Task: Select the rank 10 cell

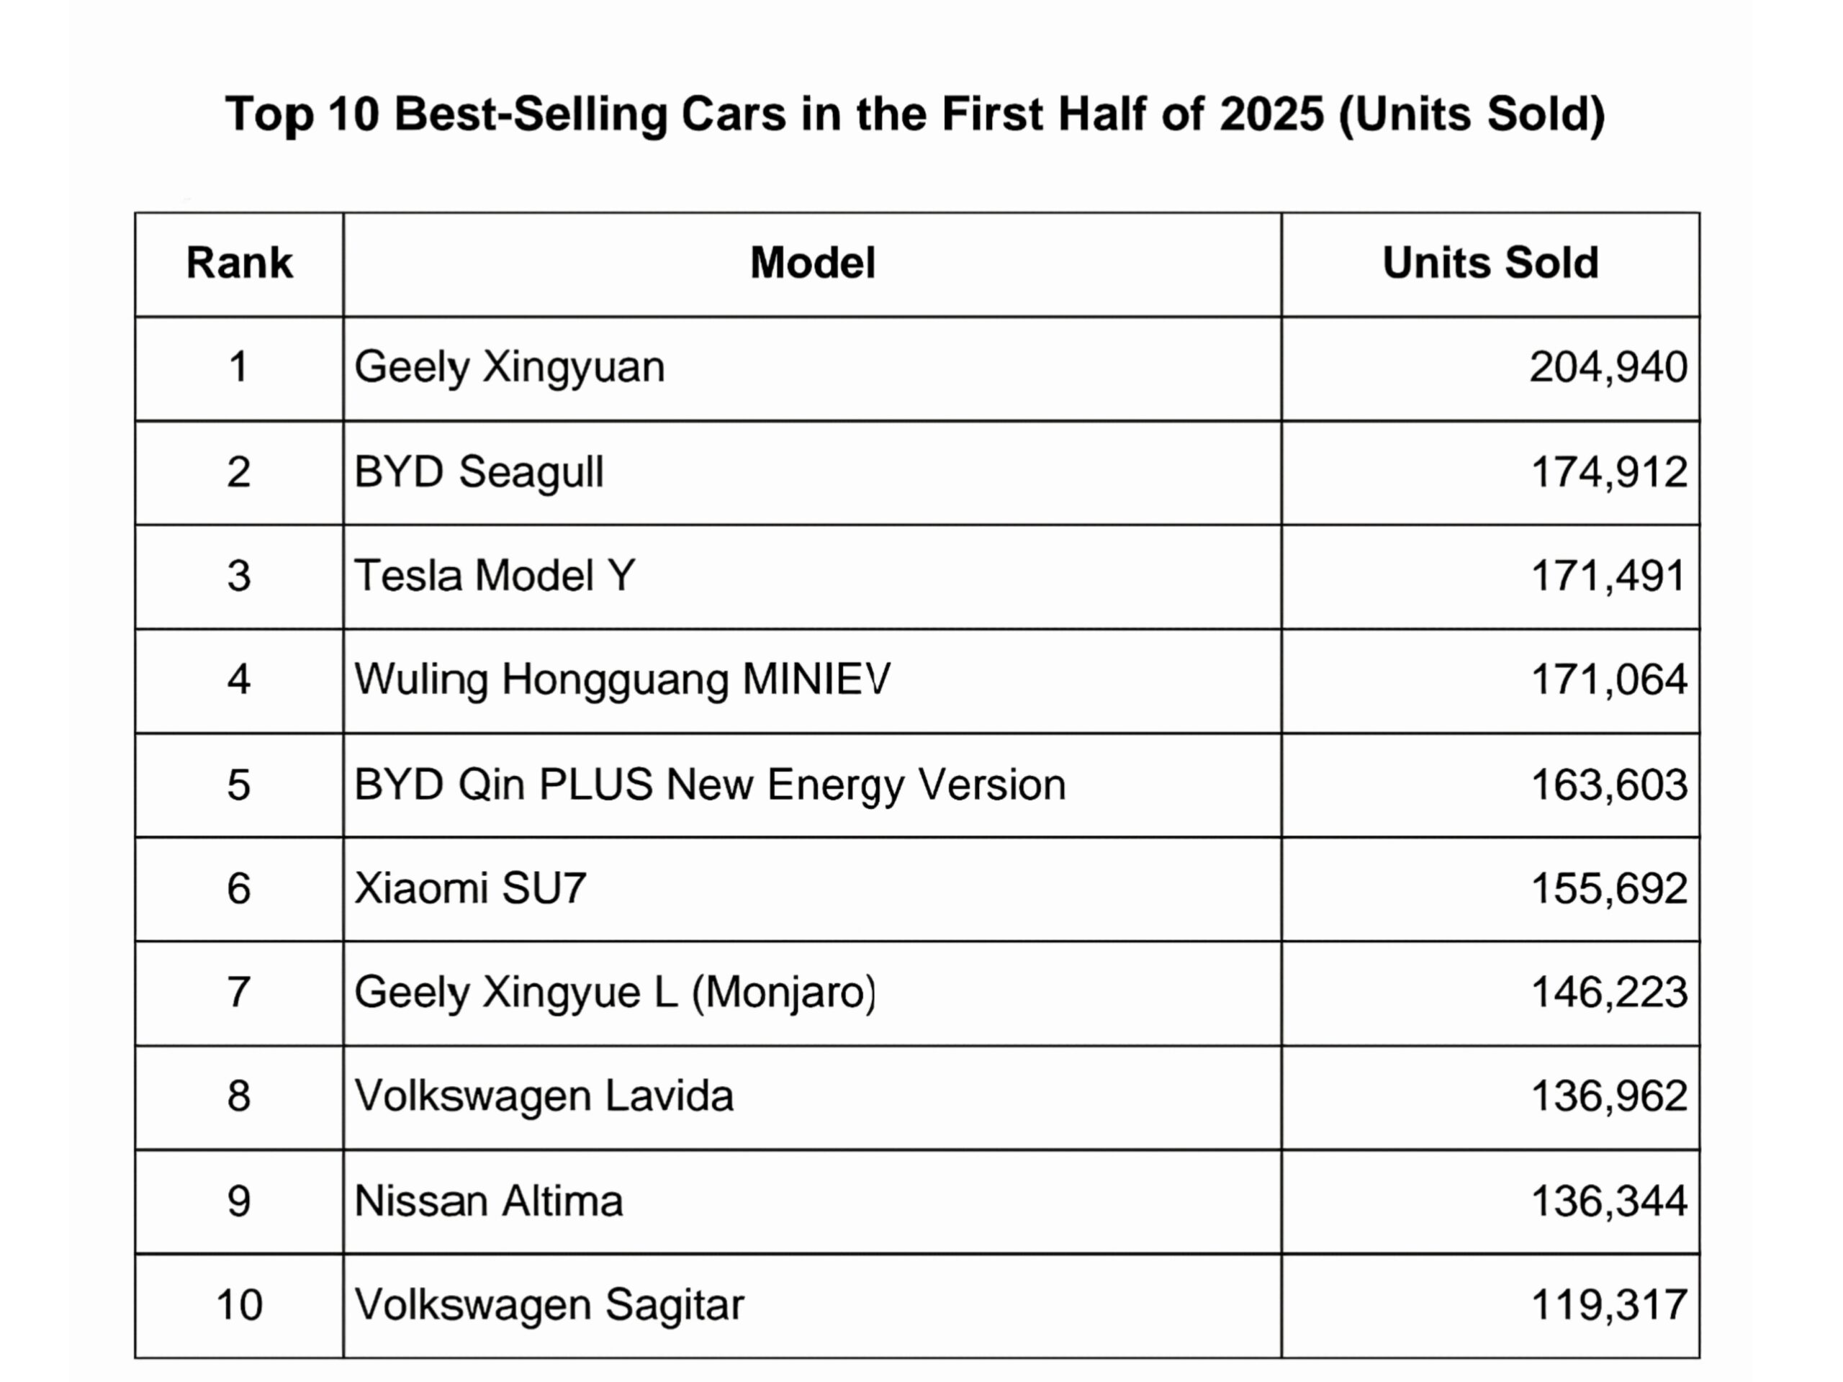Action: click(x=239, y=1304)
